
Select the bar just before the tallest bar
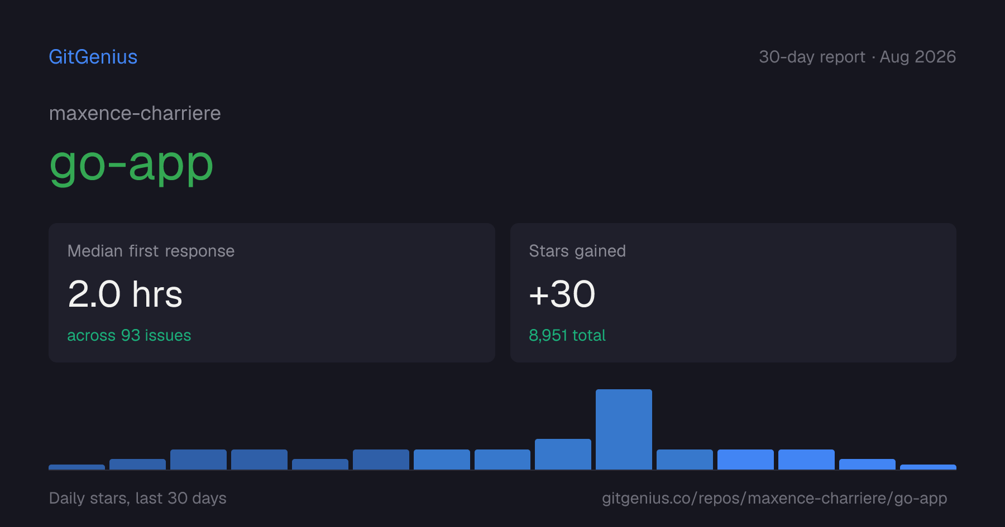pyautogui.click(x=563, y=454)
